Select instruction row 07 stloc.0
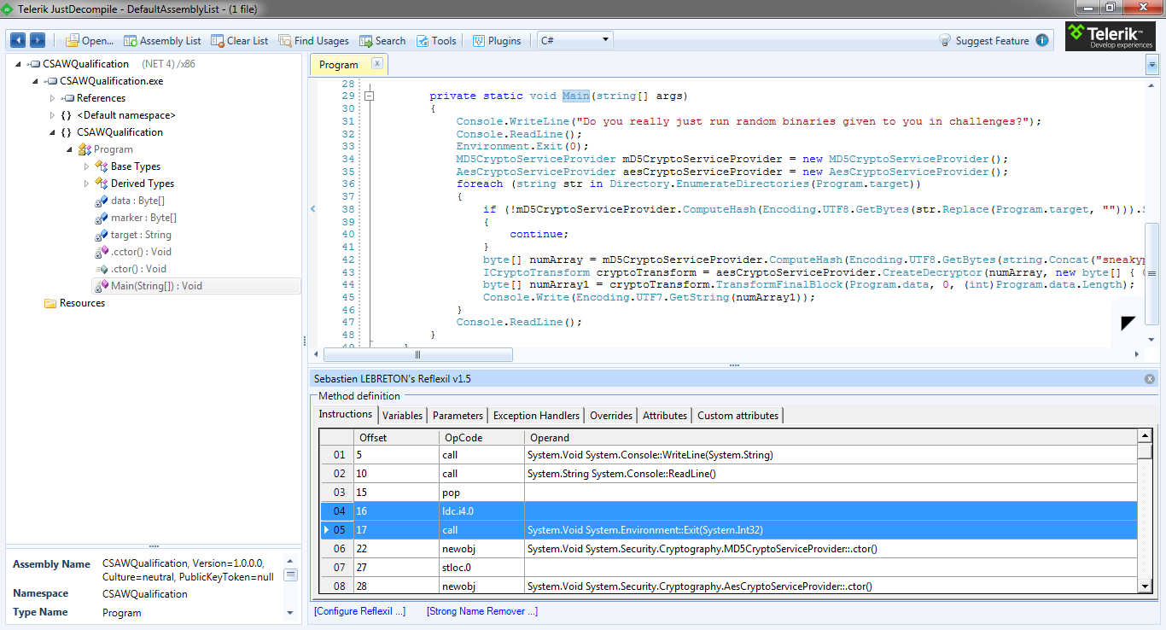 (x=728, y=568)
